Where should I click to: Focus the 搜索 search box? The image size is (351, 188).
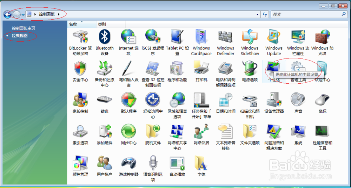309,14
